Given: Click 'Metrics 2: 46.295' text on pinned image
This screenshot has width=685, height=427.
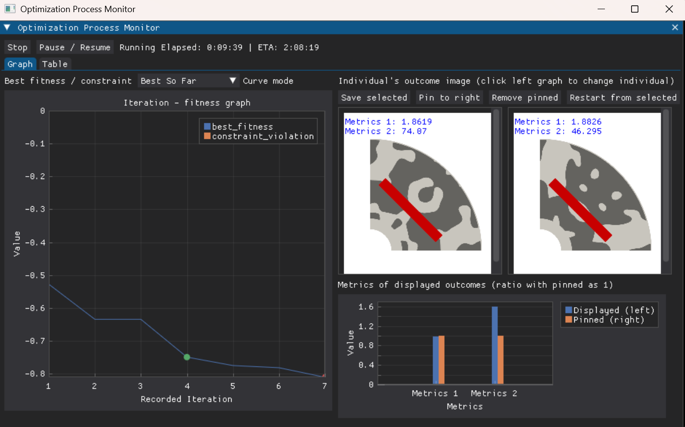Looking at the screenshot, I should pos(558,131).
